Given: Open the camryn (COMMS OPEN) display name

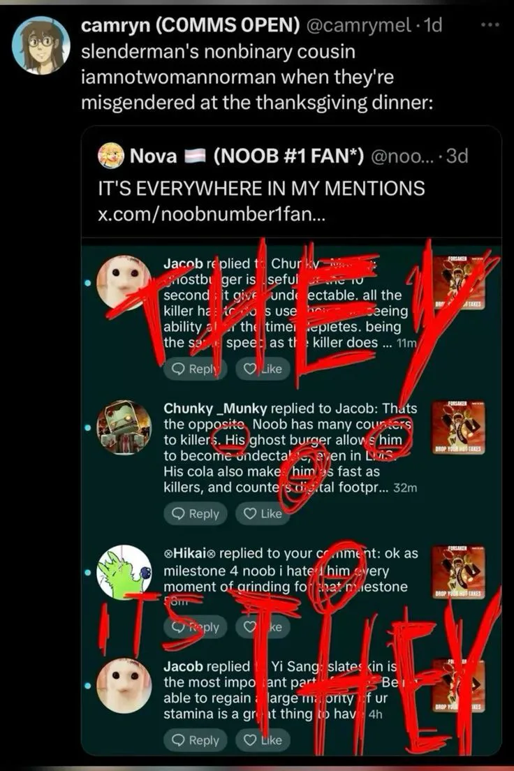Looking at the screenshot, I should [191, 25].
